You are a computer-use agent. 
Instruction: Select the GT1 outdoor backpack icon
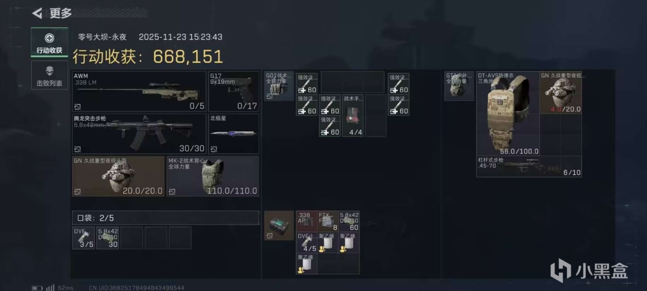(x=459, y=86)
